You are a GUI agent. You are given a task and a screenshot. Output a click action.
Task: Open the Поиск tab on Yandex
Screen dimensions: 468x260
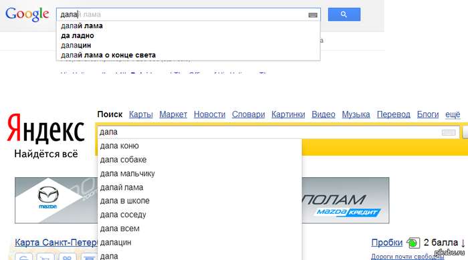tap(110, 114)
